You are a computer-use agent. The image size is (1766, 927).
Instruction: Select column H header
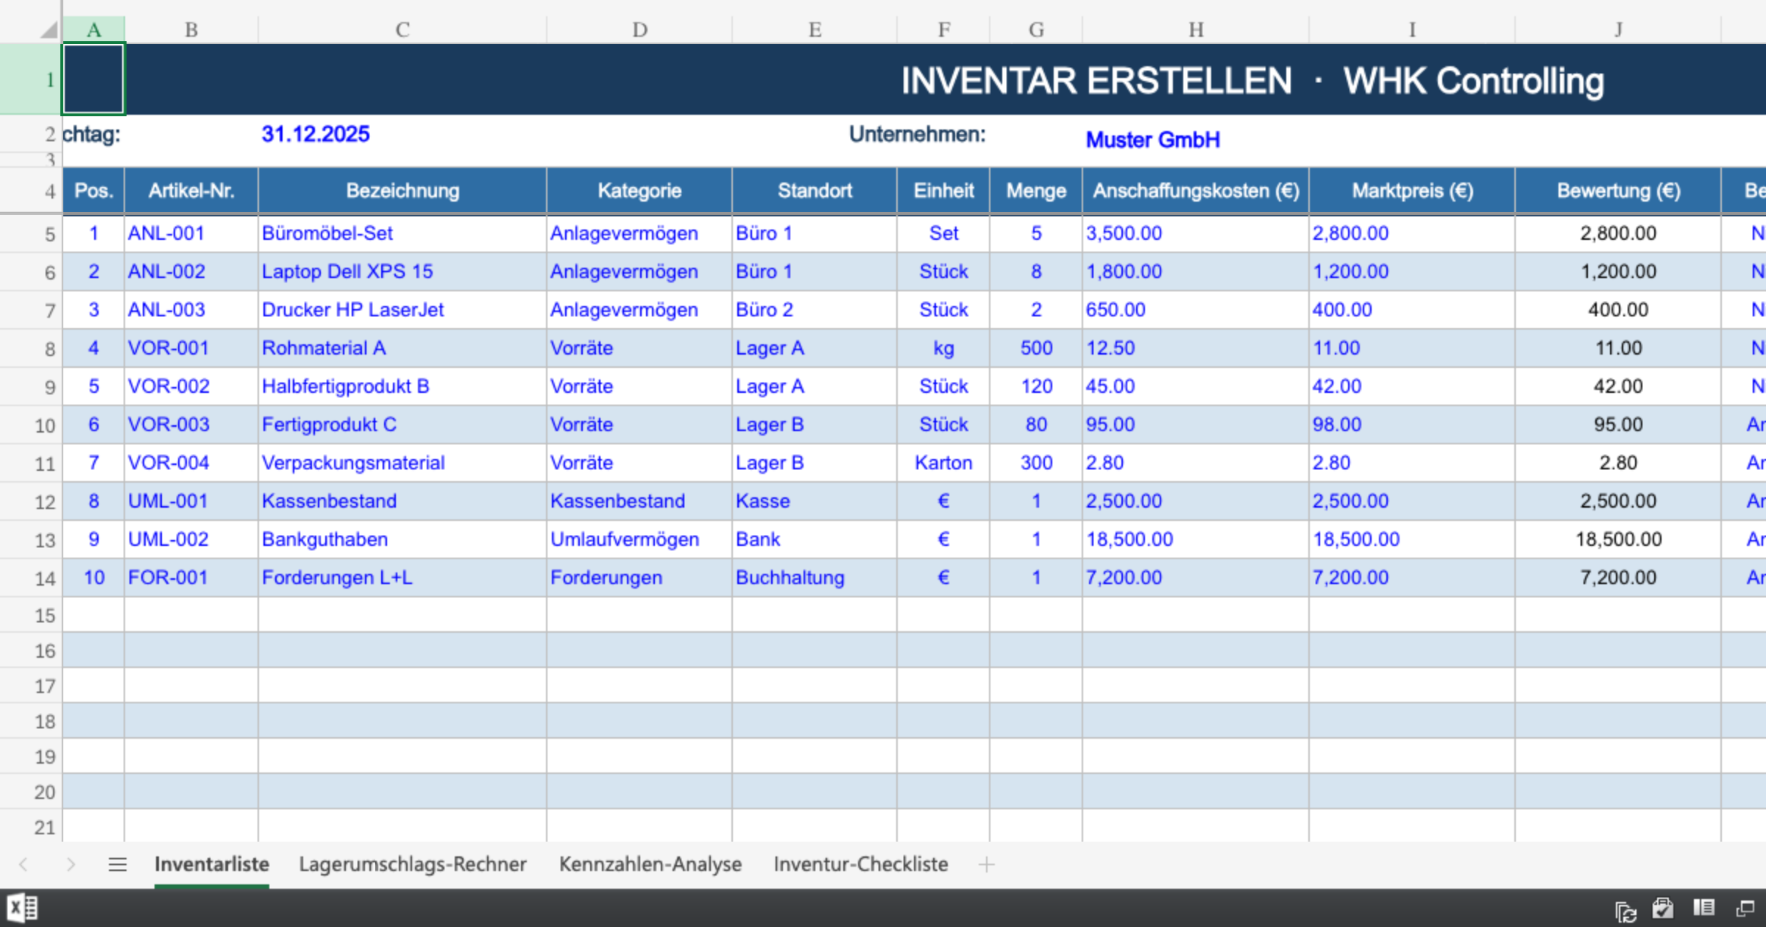click(x=1196, y=29)
